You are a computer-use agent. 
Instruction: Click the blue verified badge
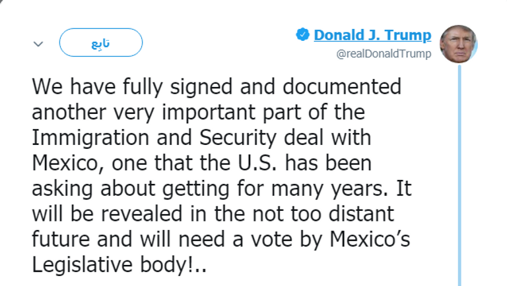click(303, 35)
